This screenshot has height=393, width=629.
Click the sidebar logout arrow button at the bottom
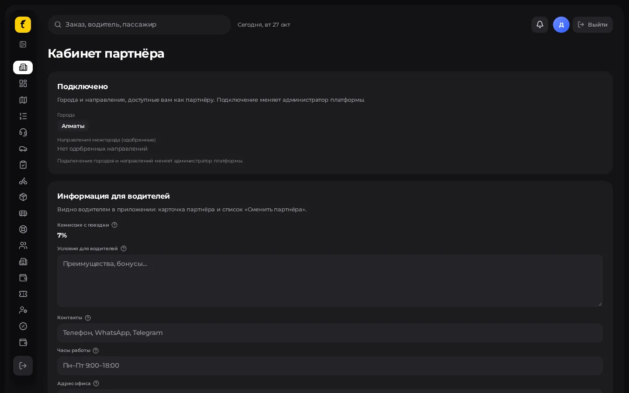pyautogui.click(x=23, y=365)
